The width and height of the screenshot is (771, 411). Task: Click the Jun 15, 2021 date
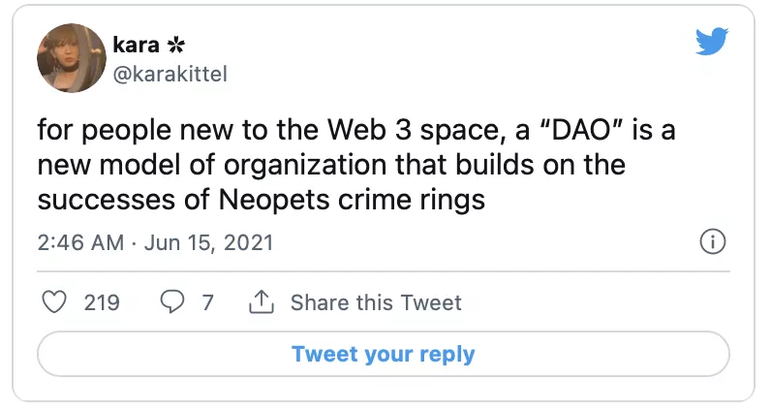[207, 241]
